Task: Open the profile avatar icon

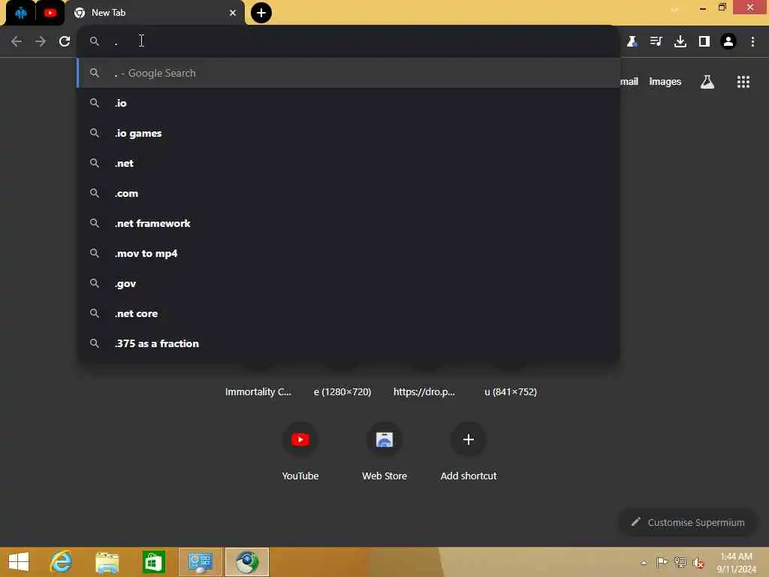Action: tap(728, 41)
